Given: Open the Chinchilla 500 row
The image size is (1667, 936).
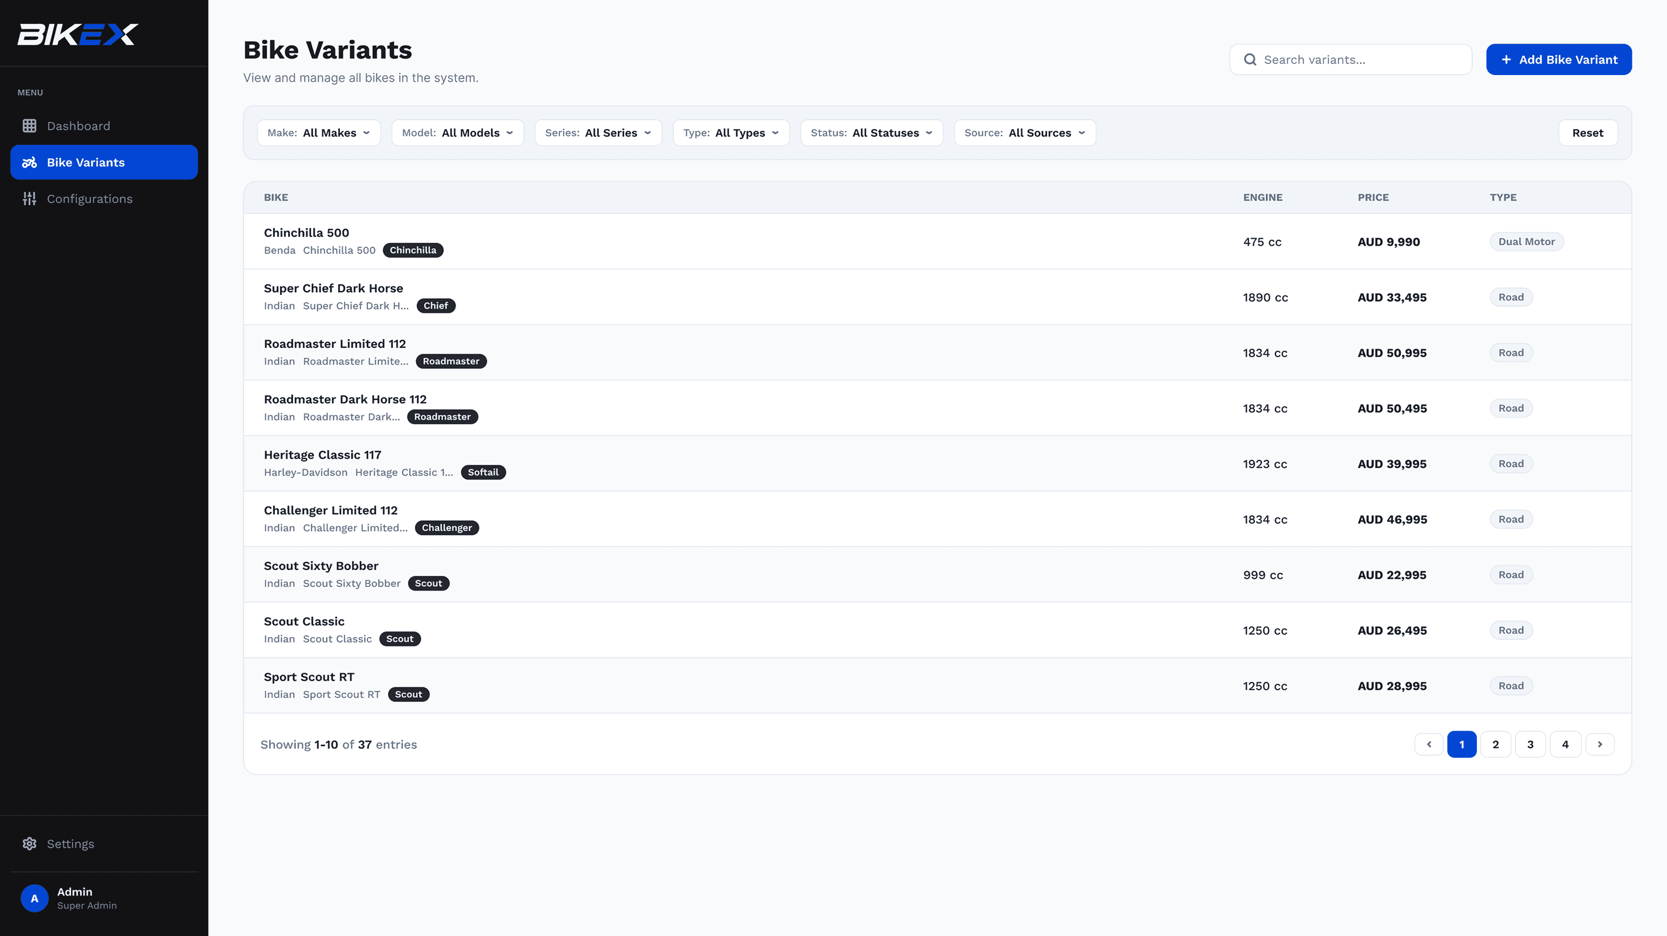Looking at the screenshot, I should tap(937, 241).
